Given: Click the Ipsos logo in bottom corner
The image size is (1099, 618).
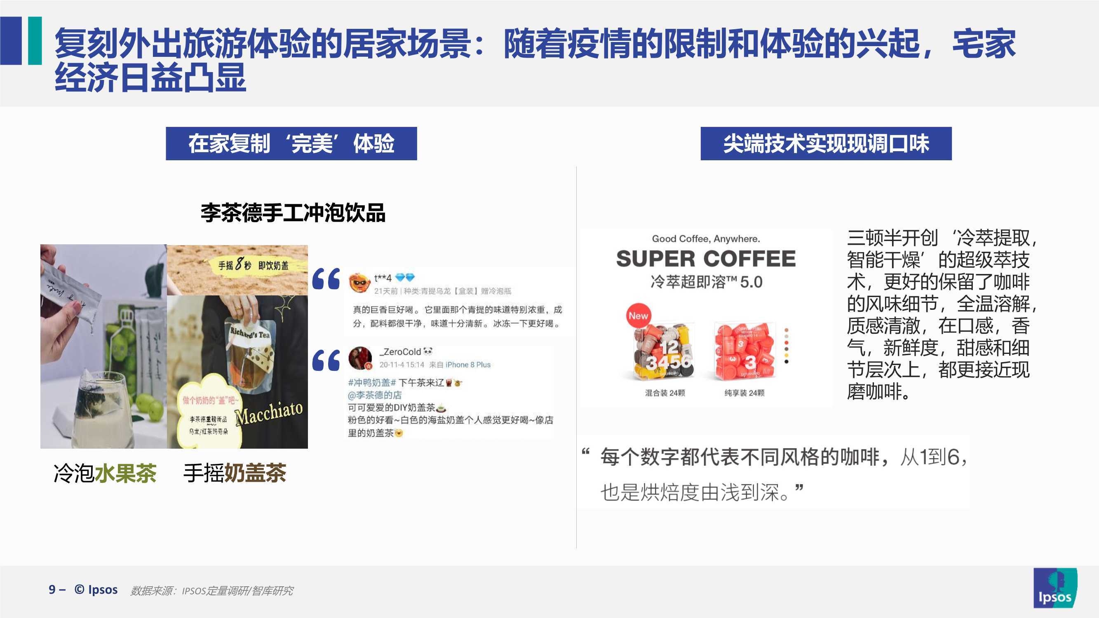Looking at the screenshot, I should (1054, 588).
